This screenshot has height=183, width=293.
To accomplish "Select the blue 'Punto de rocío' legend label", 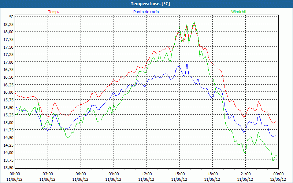I will coord(146,12).
